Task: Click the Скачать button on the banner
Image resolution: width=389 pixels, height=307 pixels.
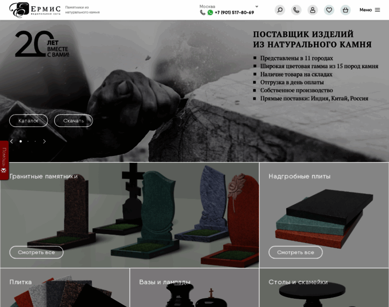Action: tap(73, 121)
